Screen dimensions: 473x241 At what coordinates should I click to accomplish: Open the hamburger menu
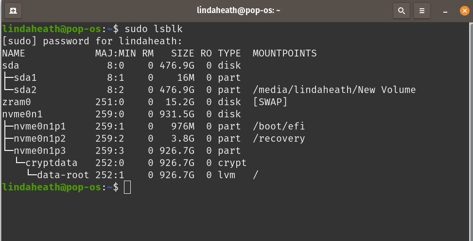(x=422, y=11)
